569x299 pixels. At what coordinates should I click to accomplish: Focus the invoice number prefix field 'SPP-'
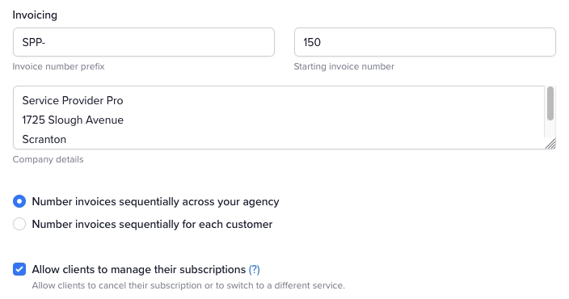coord(144,42)
